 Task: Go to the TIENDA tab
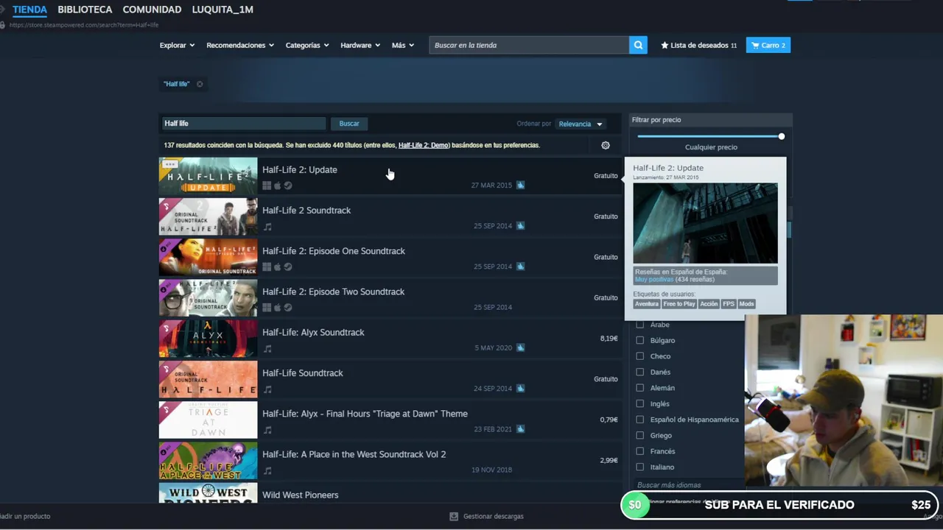pyautogui.click(x=29, y=10)
